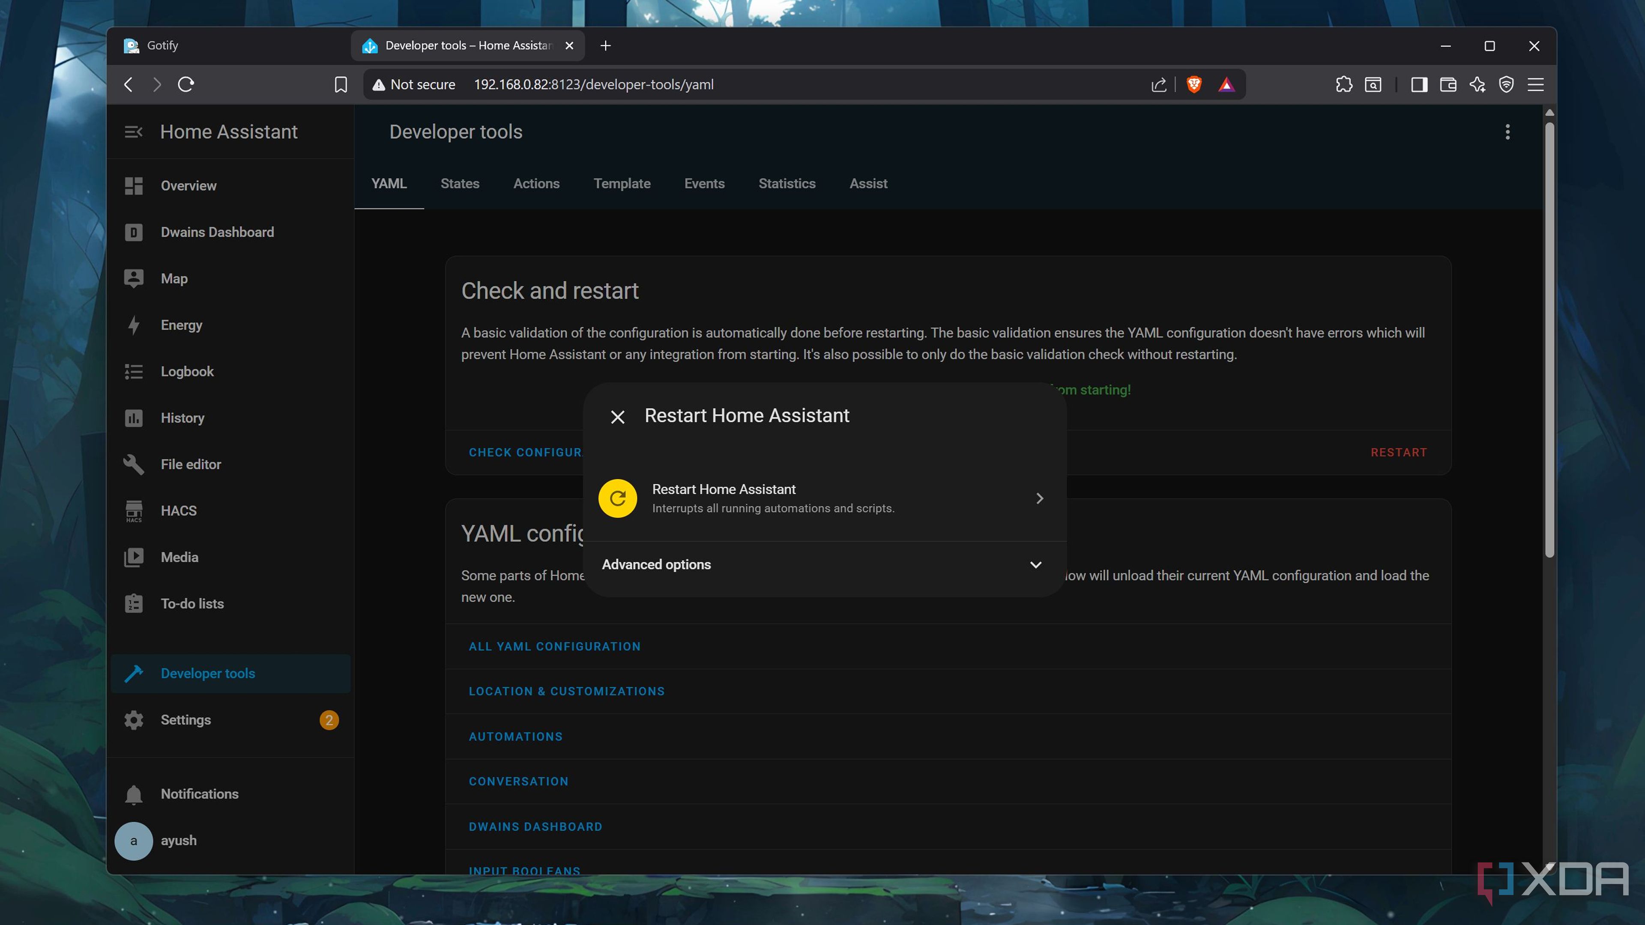Switch to the Template tab
This screenshot has height=925, width=1645.
click(622, 184)
